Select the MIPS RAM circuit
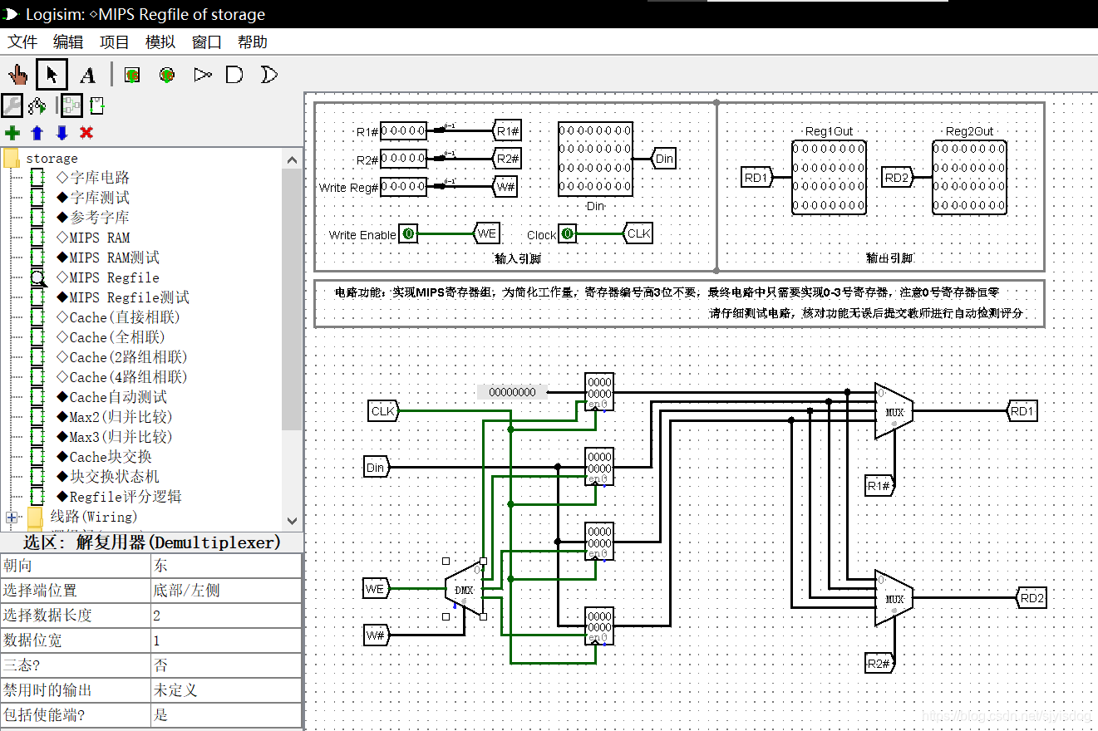Image resolution: width=1098 pixels, height=731 pixels. pyautogui.click(x=92, y=238)
